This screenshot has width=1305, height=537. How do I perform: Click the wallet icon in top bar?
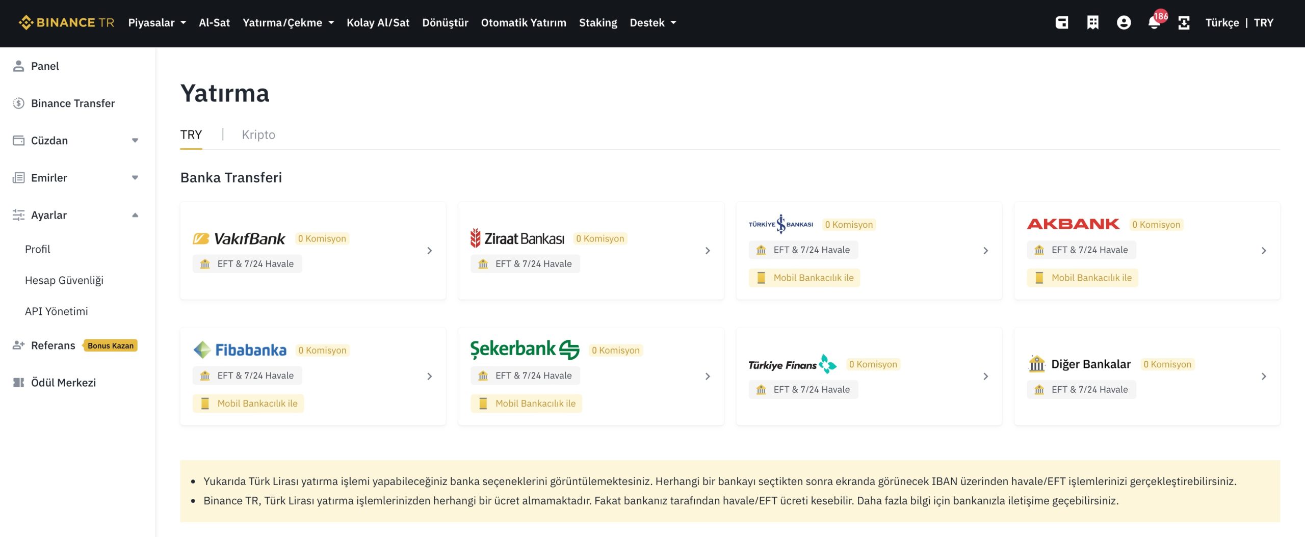click(x=1062, y=23)
